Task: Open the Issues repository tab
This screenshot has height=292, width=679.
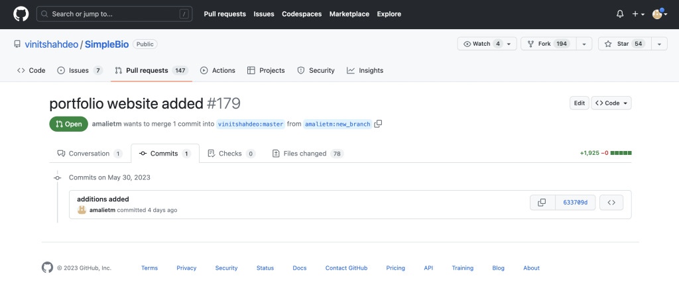Action: (80, 70)
